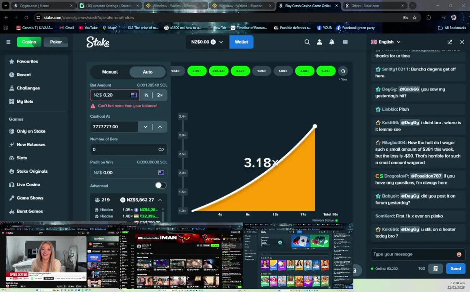This screenshot has height=292, width=470.
Task: Open the 2.68× crash result
Action: pyautogui.click(x=305, y=71)
